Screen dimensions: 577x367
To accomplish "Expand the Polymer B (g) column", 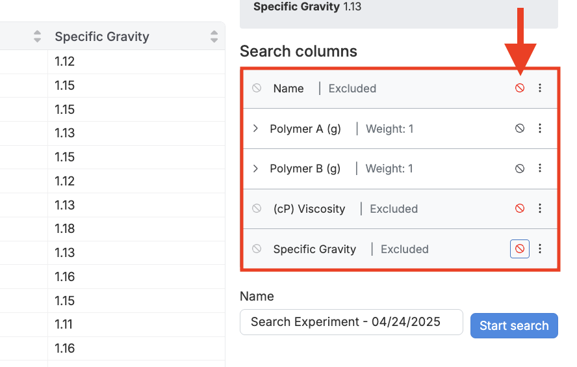I will [x=256, y=169].
